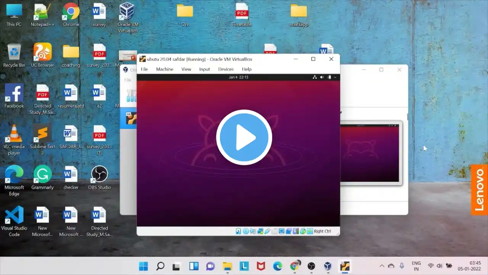The image size is (488, 275).
Task: Open the File menu of the VM window
Action: 144,69
